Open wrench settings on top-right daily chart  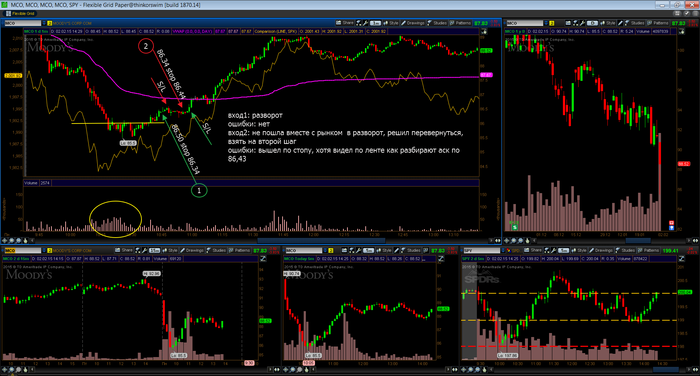click(582, 23)
